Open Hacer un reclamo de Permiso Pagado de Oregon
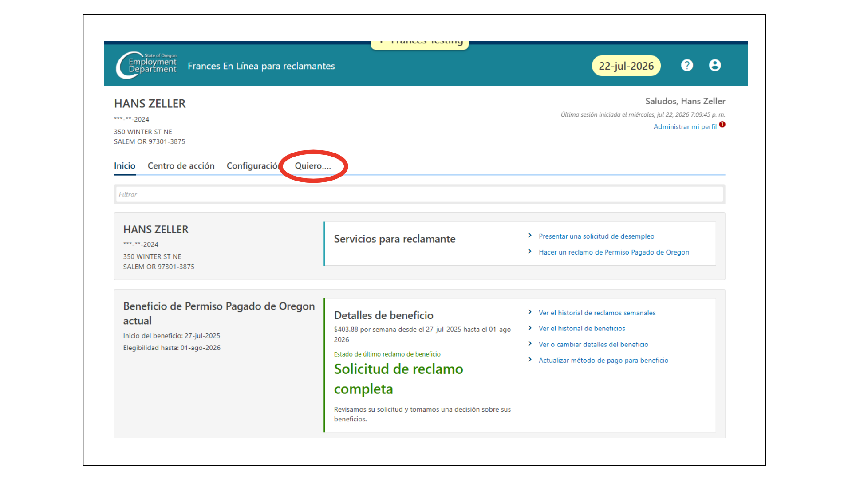 [614, 252]
